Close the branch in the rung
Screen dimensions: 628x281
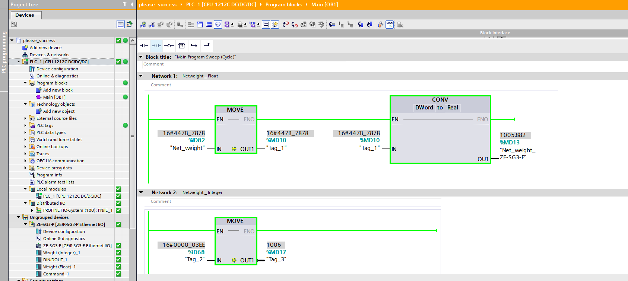coord(207,45)
